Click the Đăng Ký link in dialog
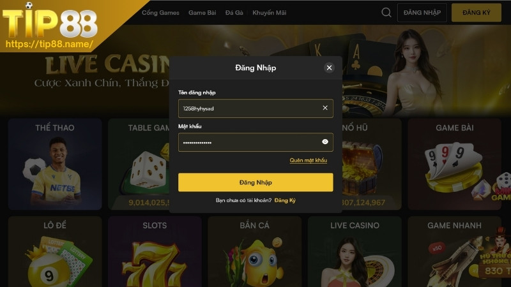511x287 pixels. [285, 200]
